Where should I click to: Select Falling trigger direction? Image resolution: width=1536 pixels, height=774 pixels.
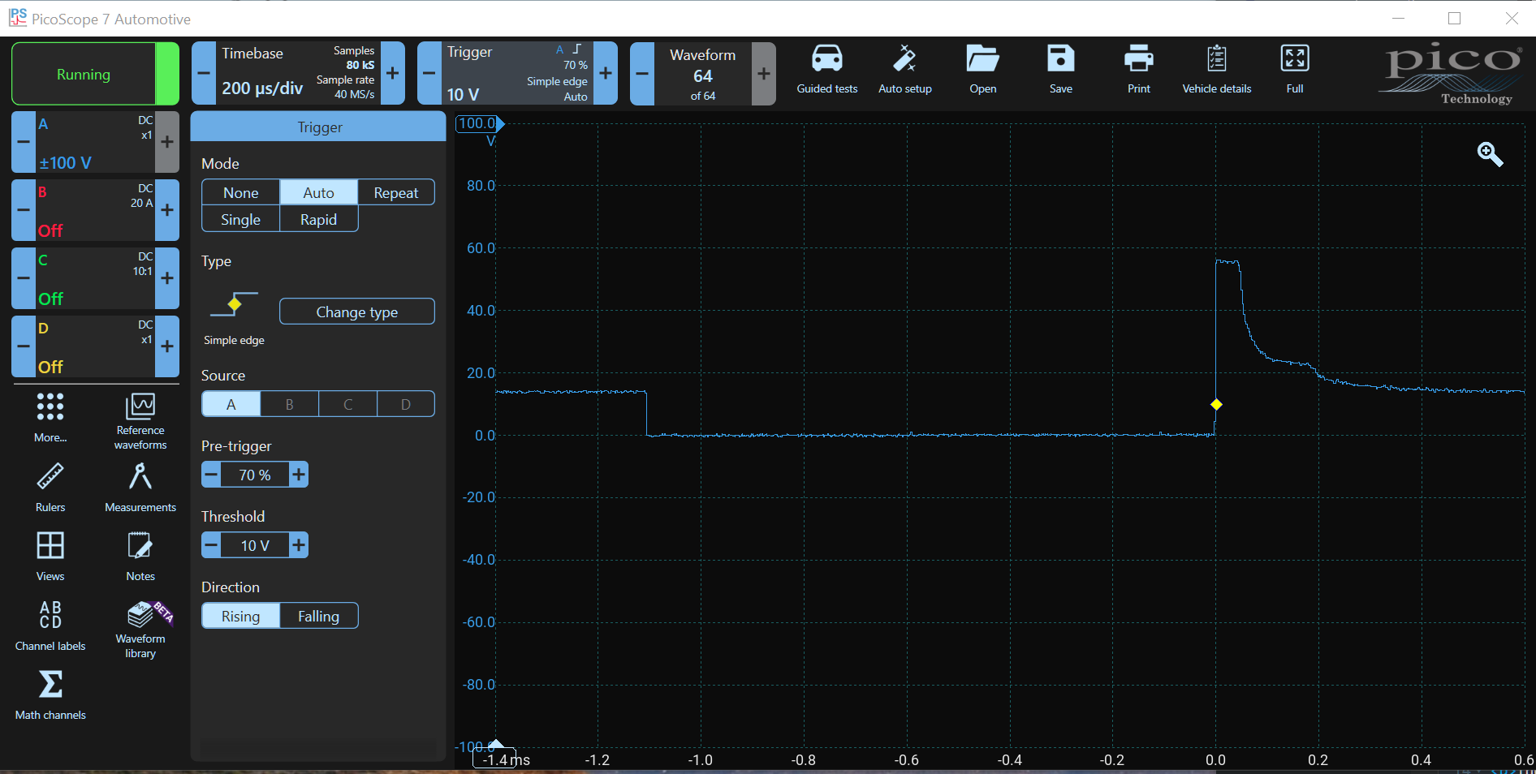[318, 616]
